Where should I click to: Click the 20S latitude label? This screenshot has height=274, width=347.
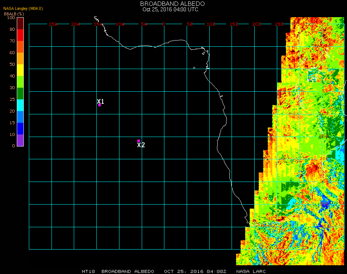click(324, 159)
